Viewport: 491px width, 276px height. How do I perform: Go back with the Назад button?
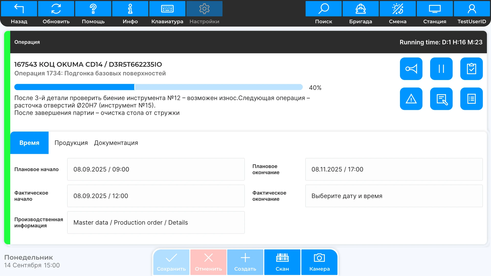(x=19, y=13)
